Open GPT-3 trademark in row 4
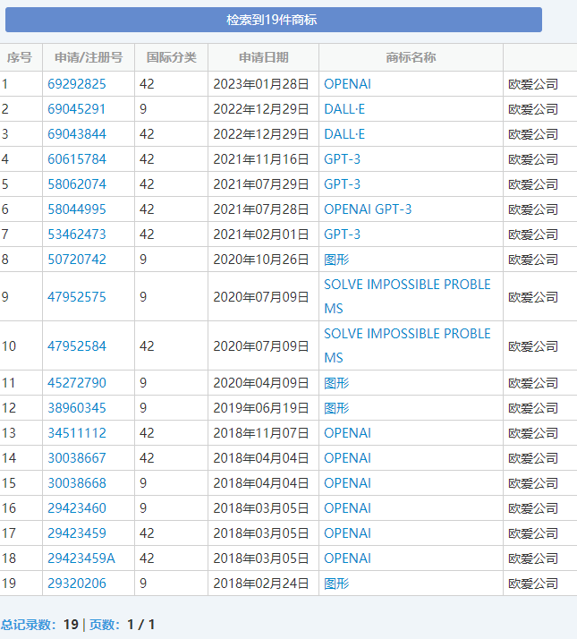 click(343, 159)
